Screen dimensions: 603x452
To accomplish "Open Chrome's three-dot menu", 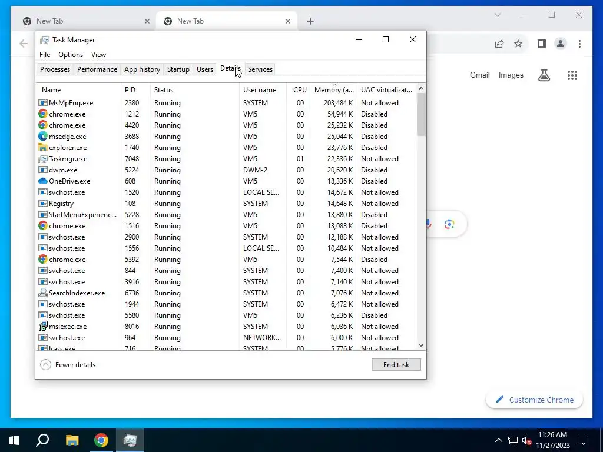I will pos(579,44).
